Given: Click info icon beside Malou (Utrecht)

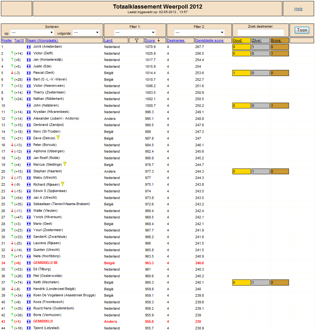Looking at the screenshot, I should [x=29, y=178].
